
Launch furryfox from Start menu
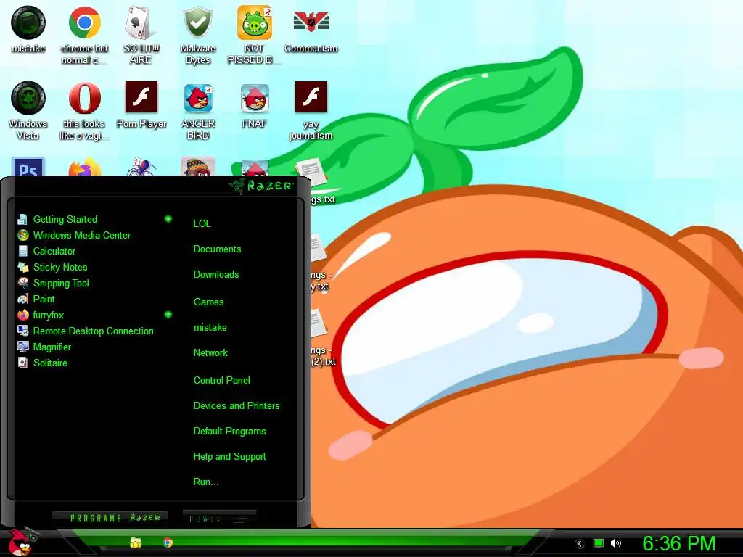[49, 315]
